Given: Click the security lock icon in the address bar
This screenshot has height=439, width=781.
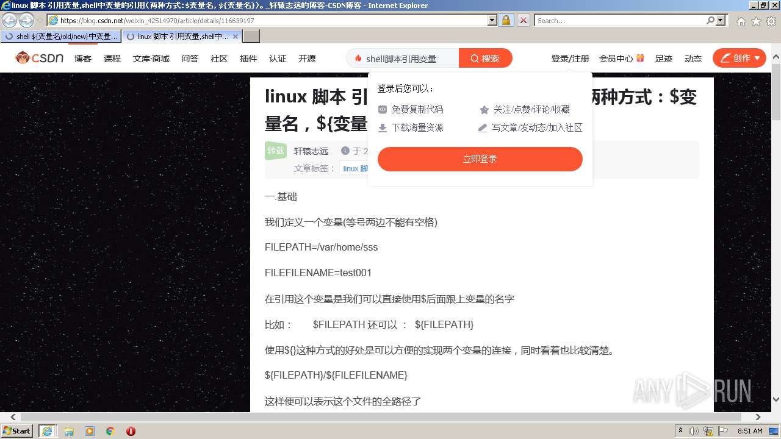Looking at the screenshot, I should 506,20.
